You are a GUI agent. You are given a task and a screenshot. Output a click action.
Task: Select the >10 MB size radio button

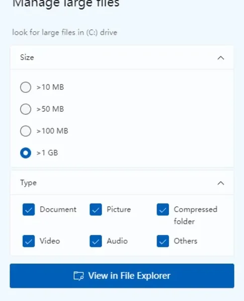[26, 87]
